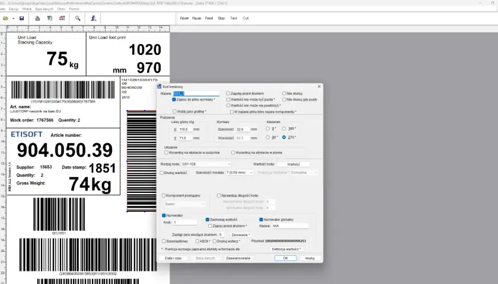Open the Pomoc menu

(74, 9)
